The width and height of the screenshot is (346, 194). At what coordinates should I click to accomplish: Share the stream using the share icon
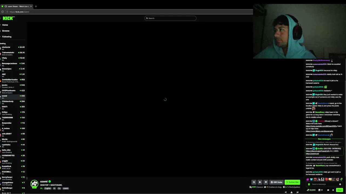coord(285,192)
